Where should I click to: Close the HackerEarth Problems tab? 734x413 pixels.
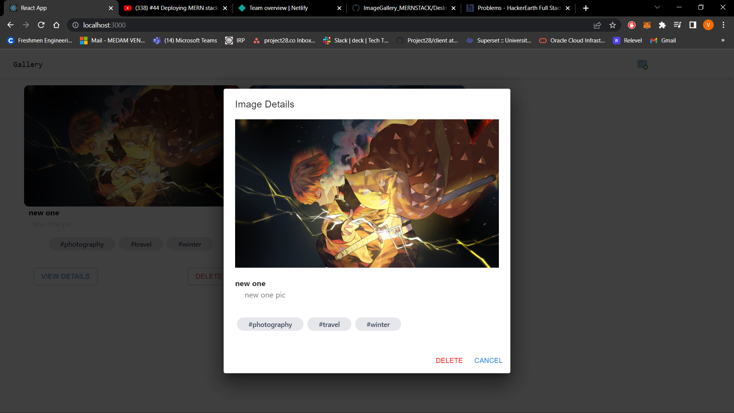(568, 8)
